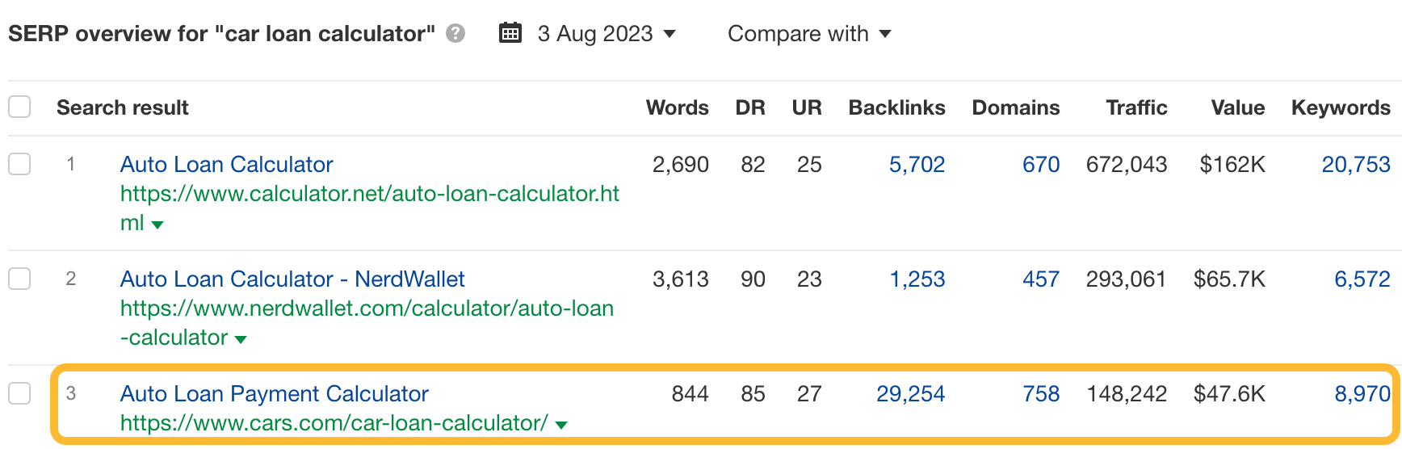This screenshot has width=1402, height=449.
Task: View the 6,572 keywords for NerdWallet
Action: point(1362,279)
